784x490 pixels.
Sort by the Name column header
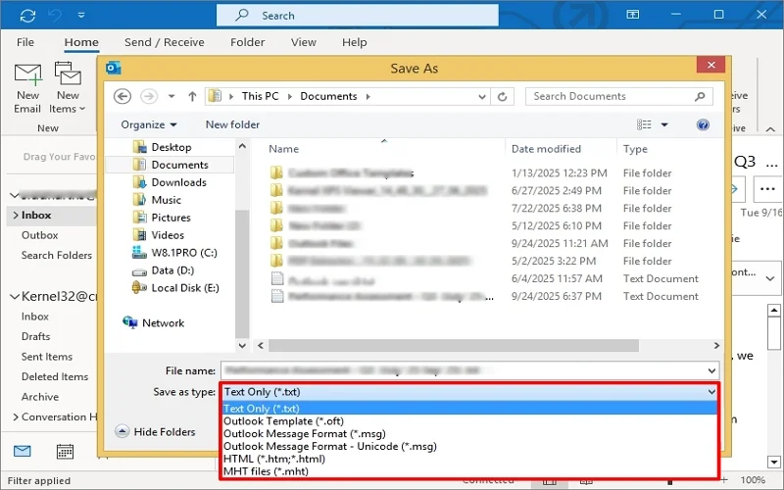point(284,149)
